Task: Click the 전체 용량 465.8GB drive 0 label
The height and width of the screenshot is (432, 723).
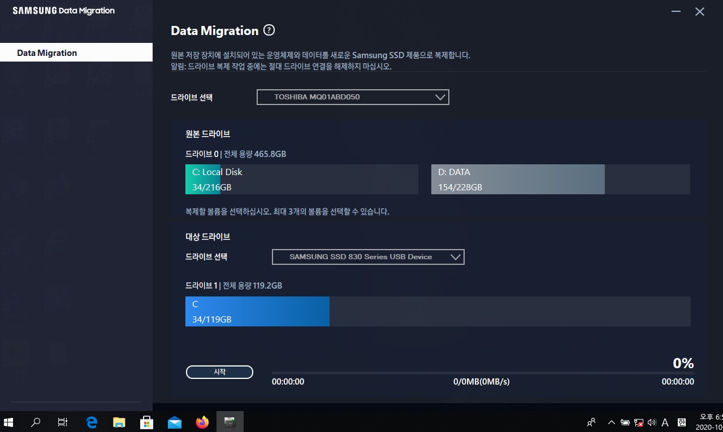Action: click(255, 154)
